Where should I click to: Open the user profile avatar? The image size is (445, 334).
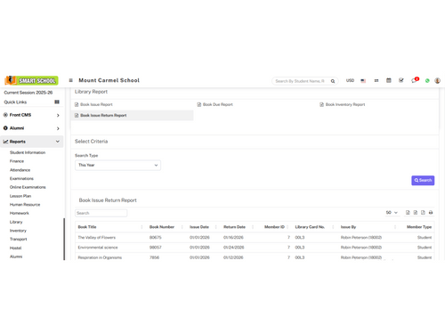pyautogui.click(x=437, y=81)
